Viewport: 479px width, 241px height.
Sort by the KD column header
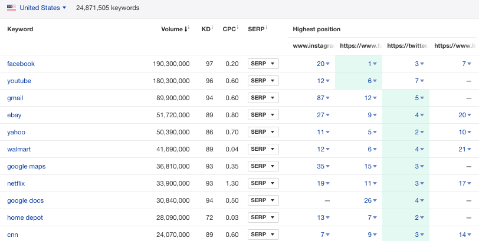click(206, 29)
